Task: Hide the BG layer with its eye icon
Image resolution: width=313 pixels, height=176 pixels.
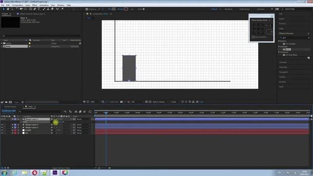Action: 2,133
